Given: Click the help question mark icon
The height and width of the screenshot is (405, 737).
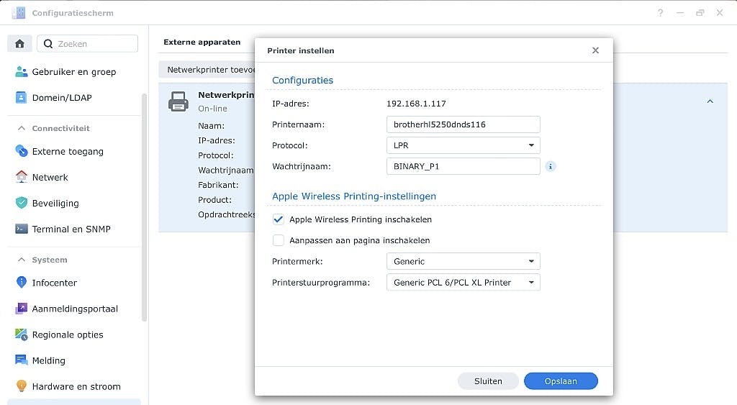Looking at the screenshot, I should (x=661, y=13).
